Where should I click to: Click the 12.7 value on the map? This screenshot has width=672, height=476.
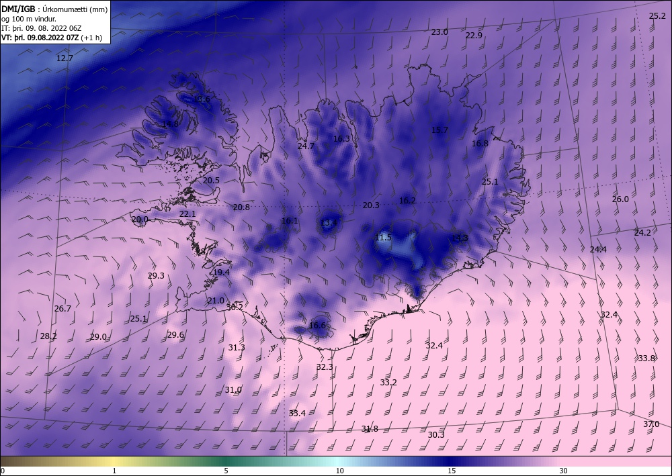(x=65, y=58)
